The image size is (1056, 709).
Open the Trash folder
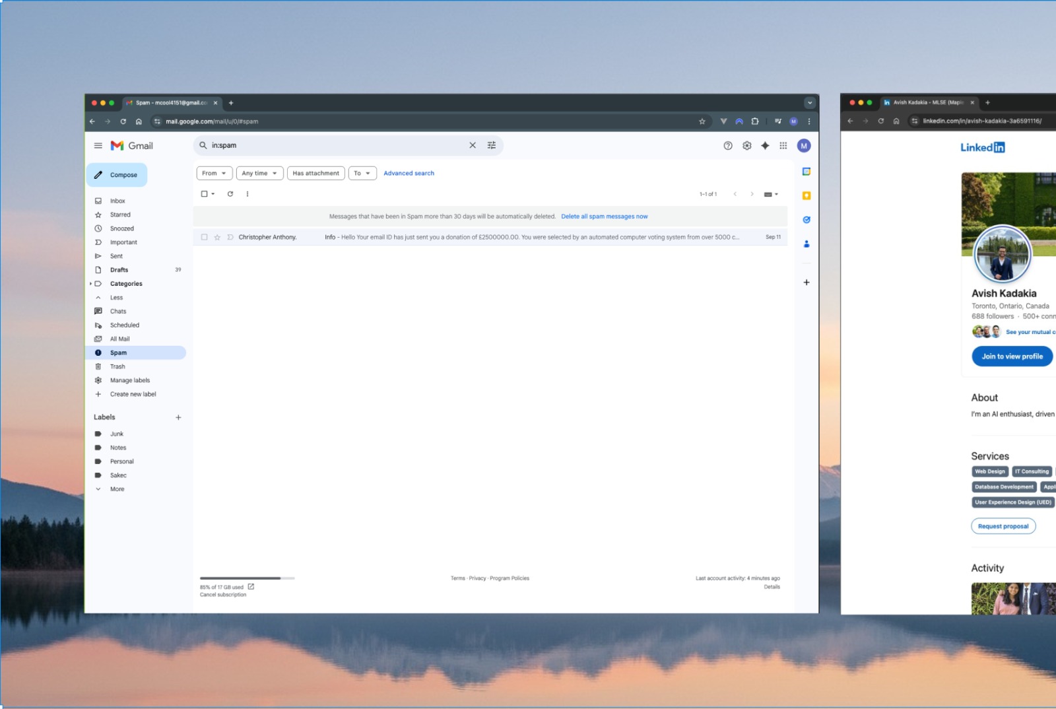117,366
